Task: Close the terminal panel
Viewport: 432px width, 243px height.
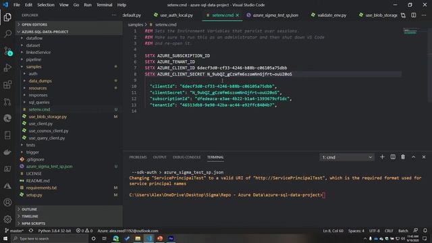Action: point(424,157)
